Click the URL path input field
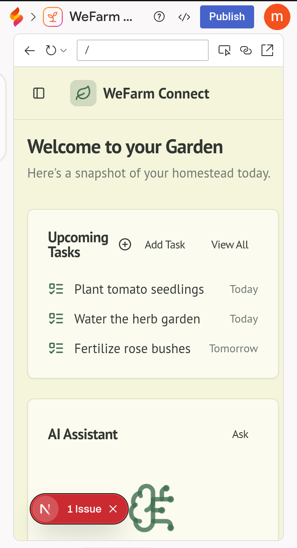Image resolution: width=297 pixels, height=548 pixels. click(x=143, y=50)
